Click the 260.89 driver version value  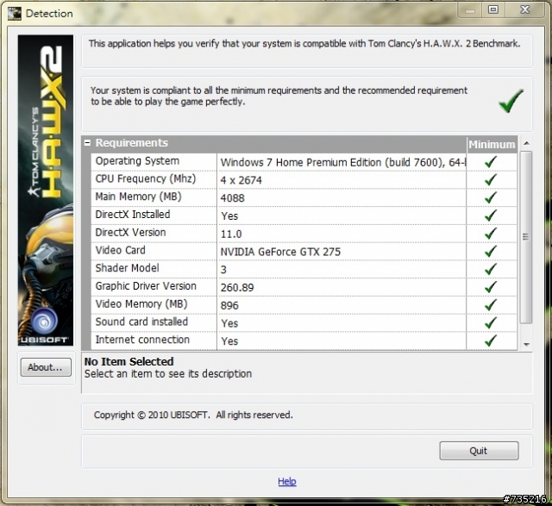(237, 288)
